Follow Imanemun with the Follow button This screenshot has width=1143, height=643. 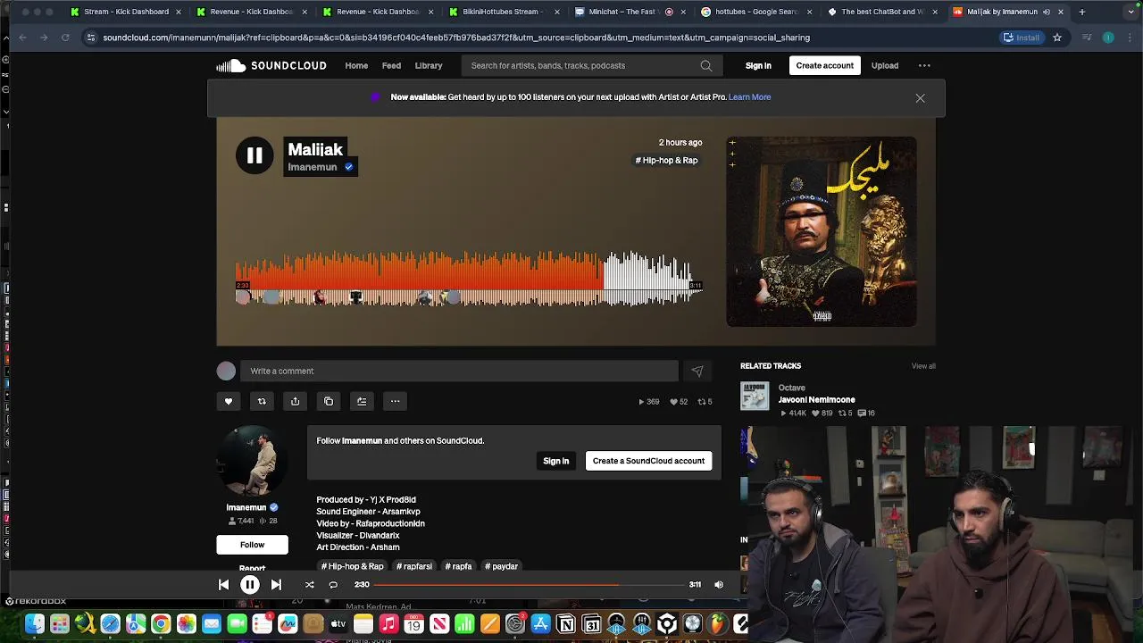tap(252, 545)
